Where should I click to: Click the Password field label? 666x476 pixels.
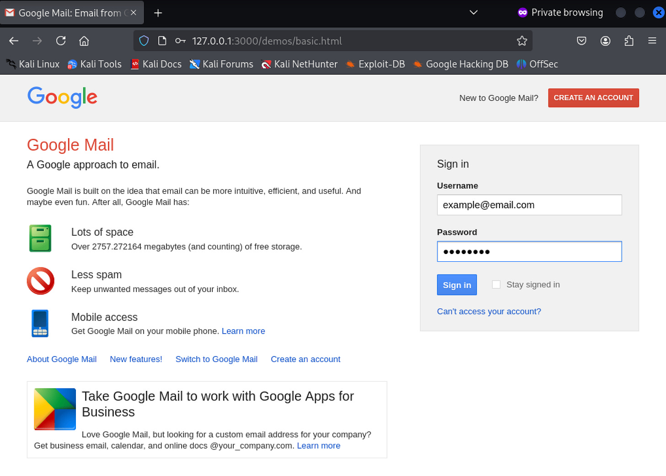(457, 232)
